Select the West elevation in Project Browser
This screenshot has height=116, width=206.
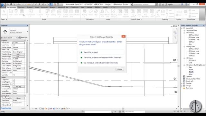click(191, 74)
